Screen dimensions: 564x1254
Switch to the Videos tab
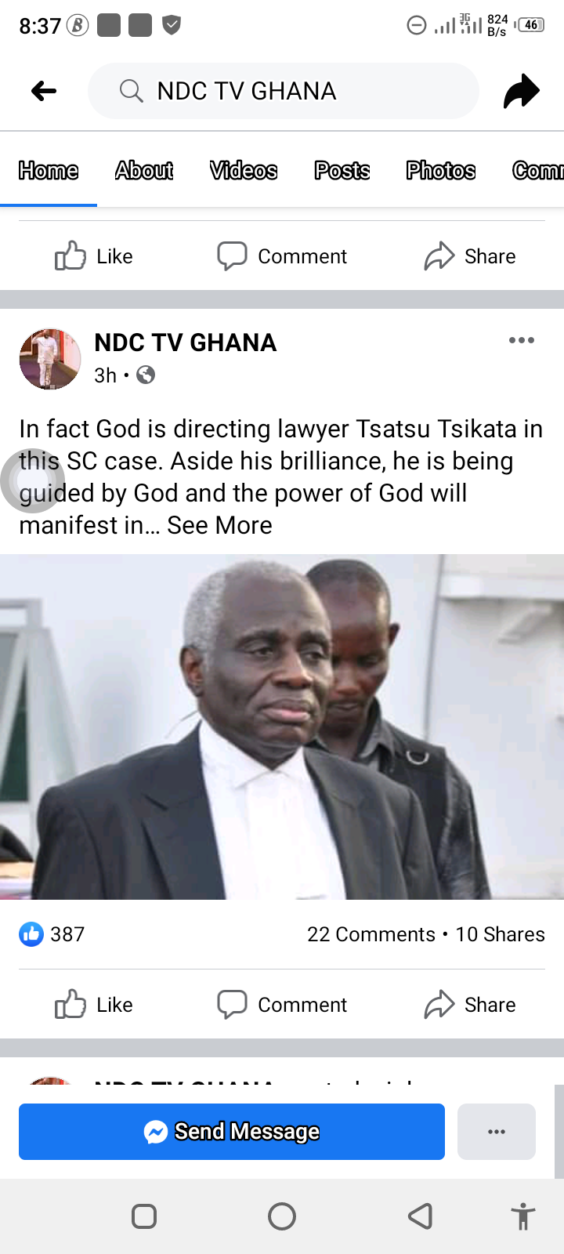coord(244,170)
